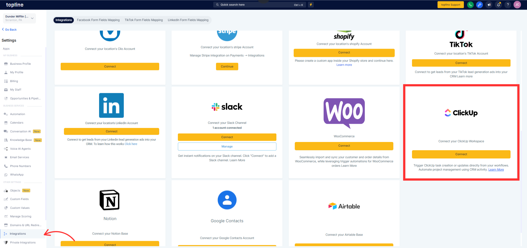
Task: Click the Email Services envelope icon
Action: pyautogui.click(x=6, y=157)
